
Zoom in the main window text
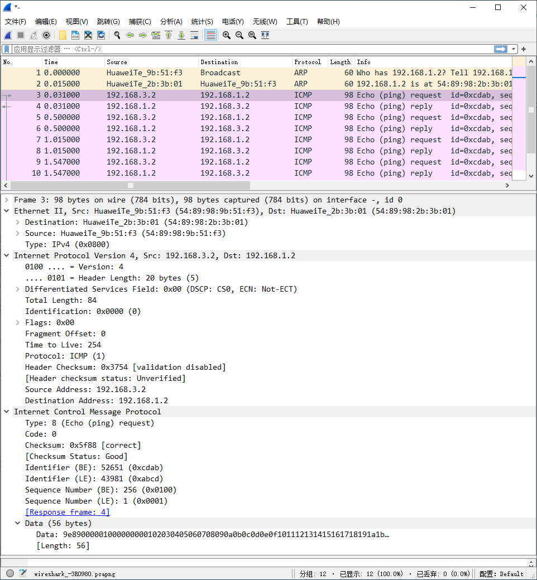point(226,35)
